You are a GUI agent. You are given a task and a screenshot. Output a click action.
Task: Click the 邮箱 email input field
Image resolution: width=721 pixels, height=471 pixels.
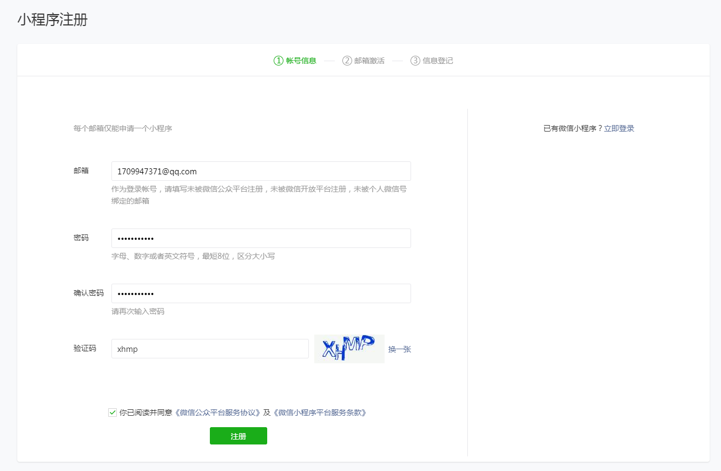[x=261, y=171]
